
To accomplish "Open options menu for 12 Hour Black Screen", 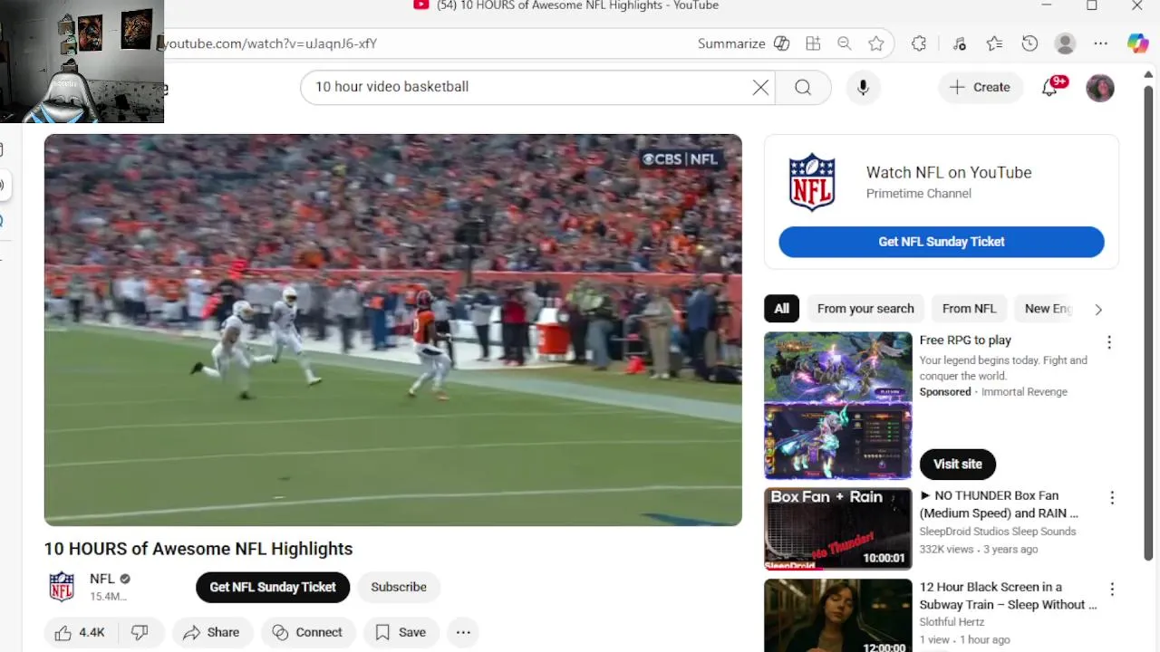I will coord(1112,590).
